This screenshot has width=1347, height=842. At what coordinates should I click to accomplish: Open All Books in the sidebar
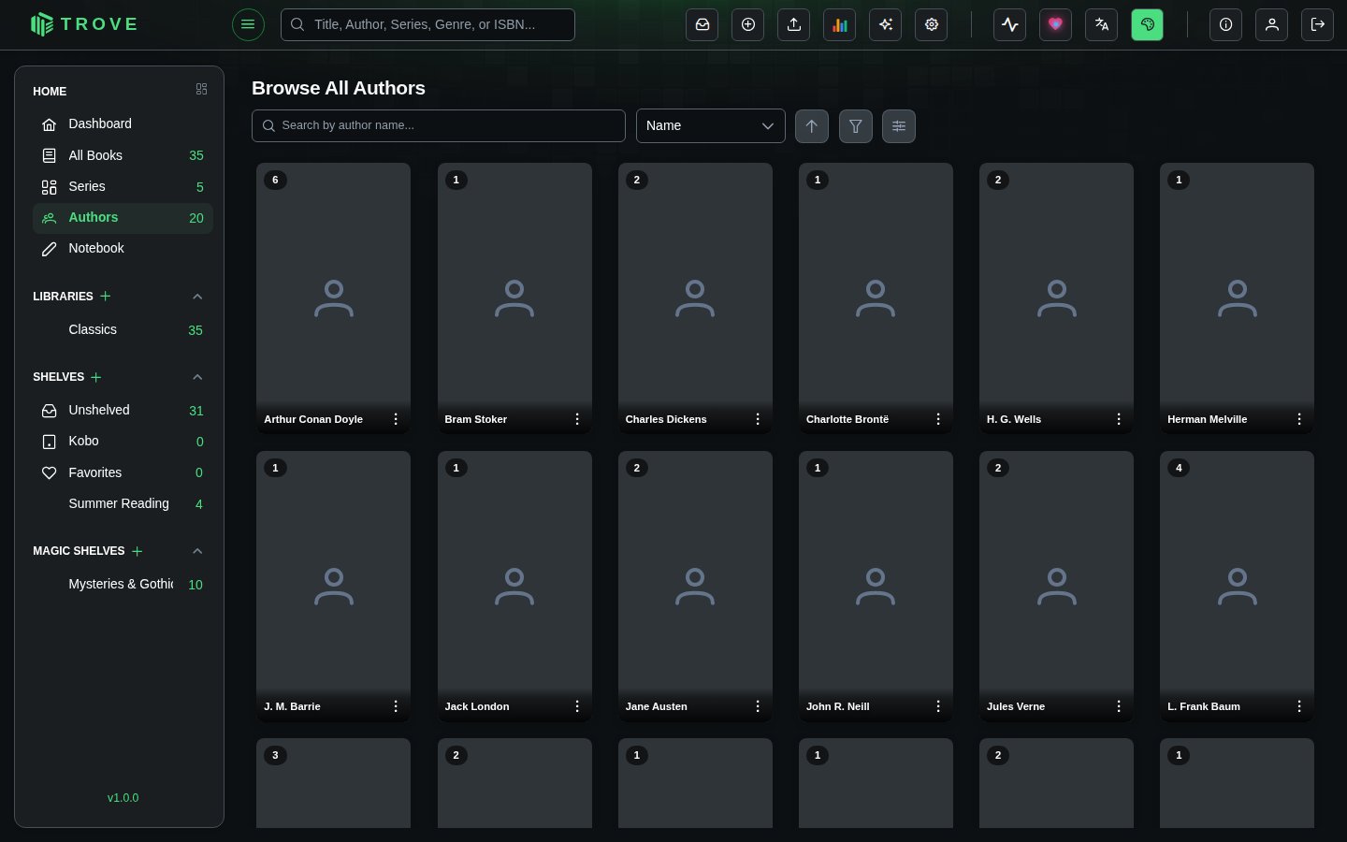(123, 155)
